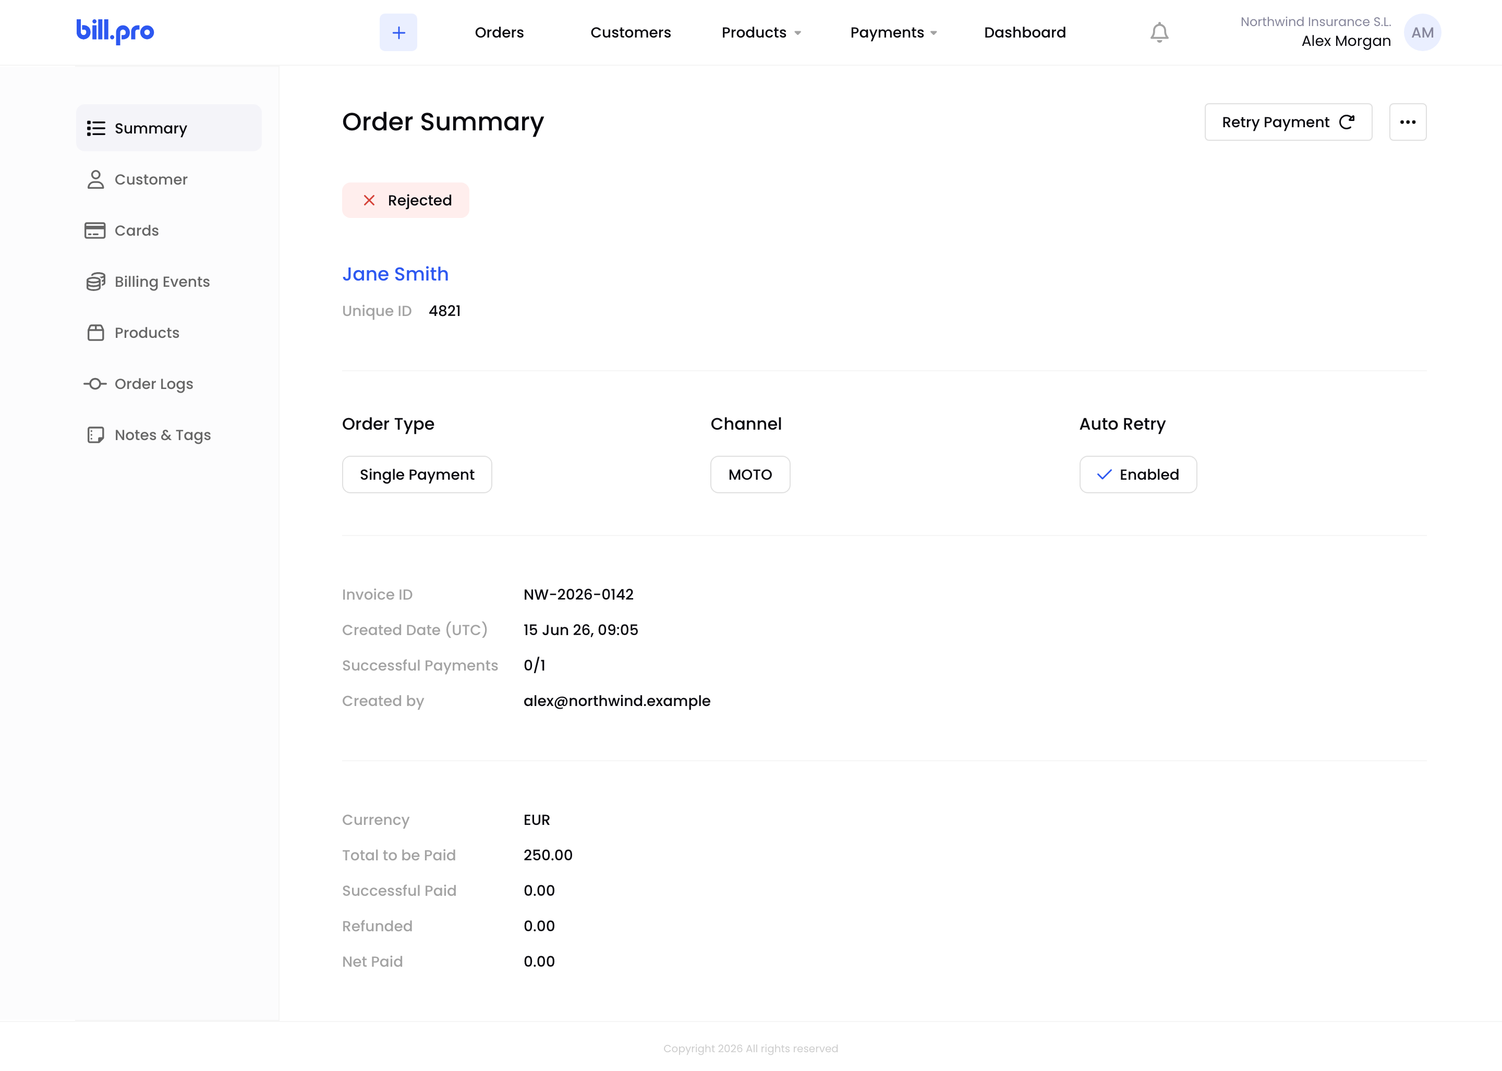This screenshot has height=1071, width=1502.
Task: Click the alex@northwind.example creator email
Action: point(617,701)
